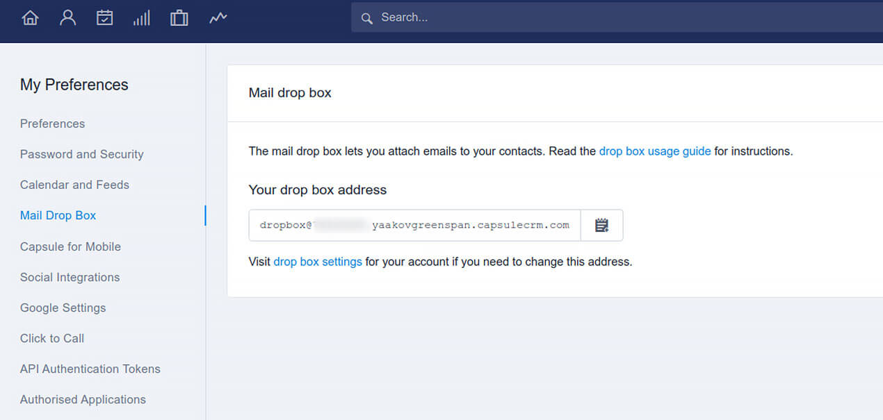Screen dimensions: 883x420
Task: Open the Cases briefcase icon
Action: pos(179,18)
